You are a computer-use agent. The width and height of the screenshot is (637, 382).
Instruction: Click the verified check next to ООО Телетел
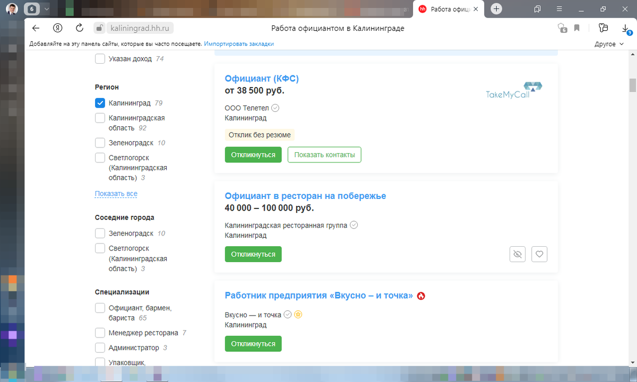coord(276,108)
